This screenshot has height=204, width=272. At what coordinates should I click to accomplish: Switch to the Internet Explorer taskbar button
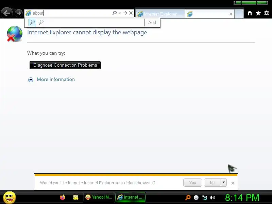(x=130, y=197)
